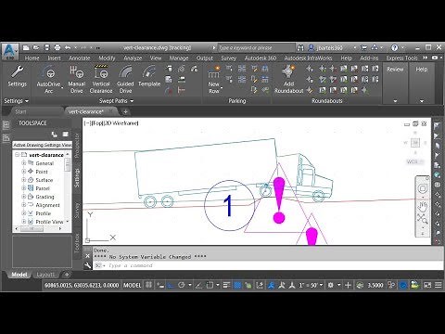Click the Type a command input field
The width and height of the screenshot is (445, 334).
click(267, 265)
